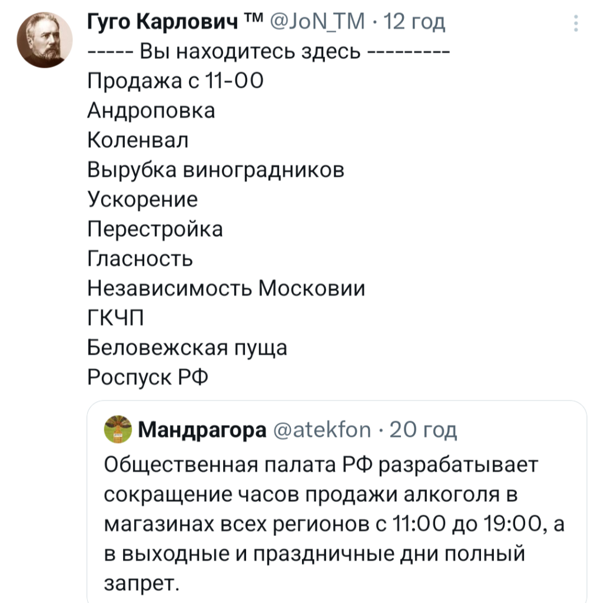604x603 pixels.
Task: Open Мандрагора profile name in quote
Action: 201,430
